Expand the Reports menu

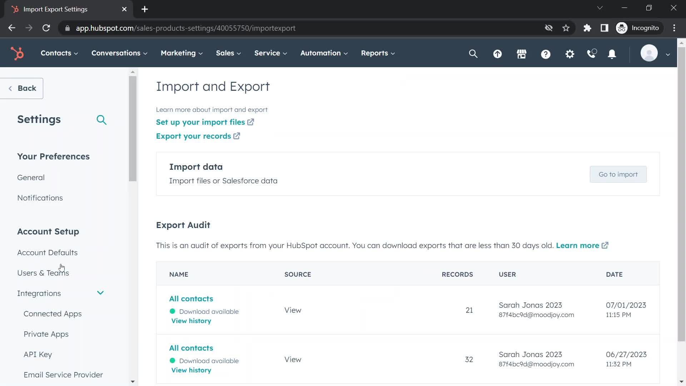click(x=378, y=53)
